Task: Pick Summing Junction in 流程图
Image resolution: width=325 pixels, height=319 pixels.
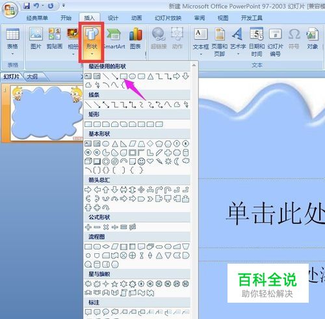Action: [x=123, y=256]
